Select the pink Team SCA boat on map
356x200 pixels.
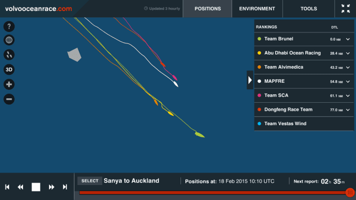pyautogui.click(x=174, y=77)
